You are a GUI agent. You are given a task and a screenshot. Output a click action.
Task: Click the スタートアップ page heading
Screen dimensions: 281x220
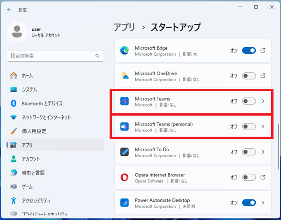click(x=176, y=27)
